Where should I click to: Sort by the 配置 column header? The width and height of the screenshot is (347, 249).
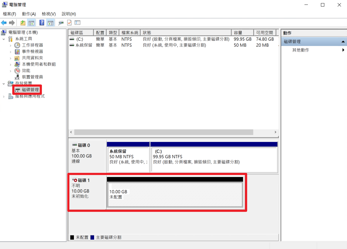tap(100, 33)
